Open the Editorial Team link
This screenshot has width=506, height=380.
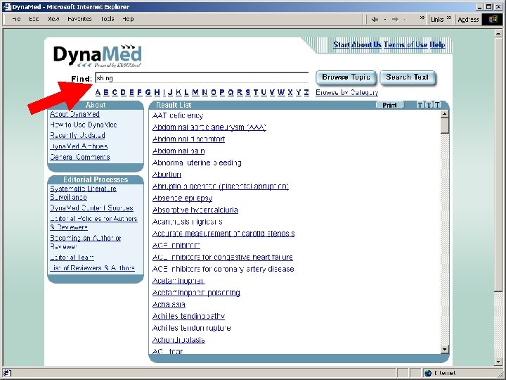(x=72, y=258)
